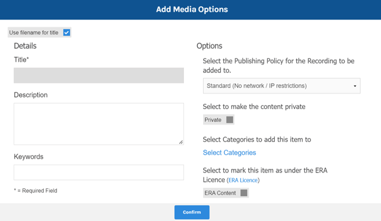Focus the Description text area
Screen dimensions: 381x221
point(99,124)
